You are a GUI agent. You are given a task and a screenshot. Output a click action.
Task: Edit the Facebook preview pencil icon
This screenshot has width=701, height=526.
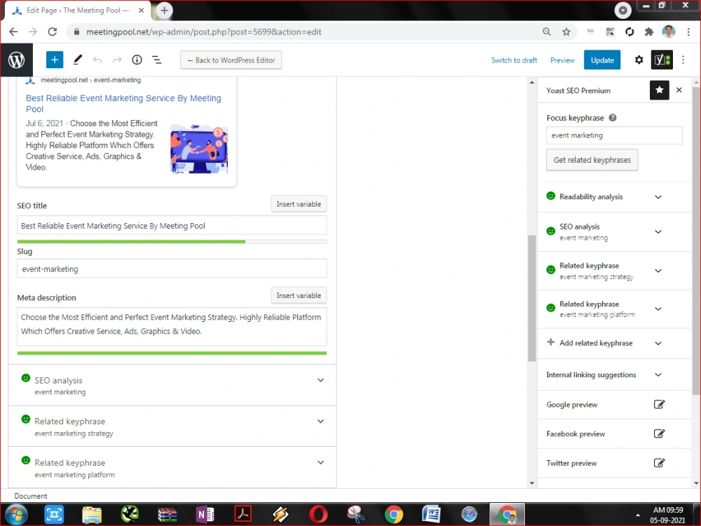[659, 433]
